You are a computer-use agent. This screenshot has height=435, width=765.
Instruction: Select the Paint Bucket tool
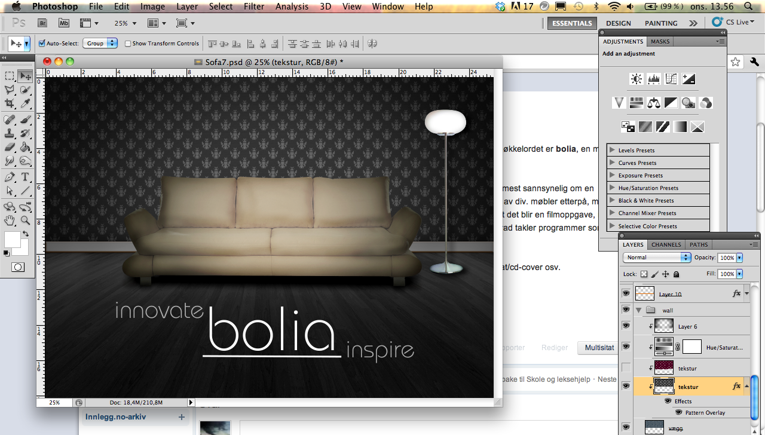(x=25, y=147)
